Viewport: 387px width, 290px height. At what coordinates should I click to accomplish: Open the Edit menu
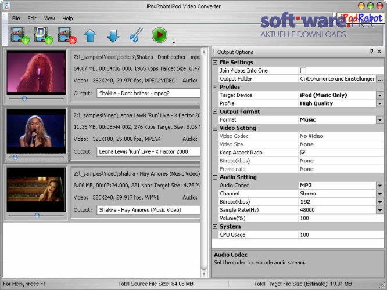click(x=32, y=19)
